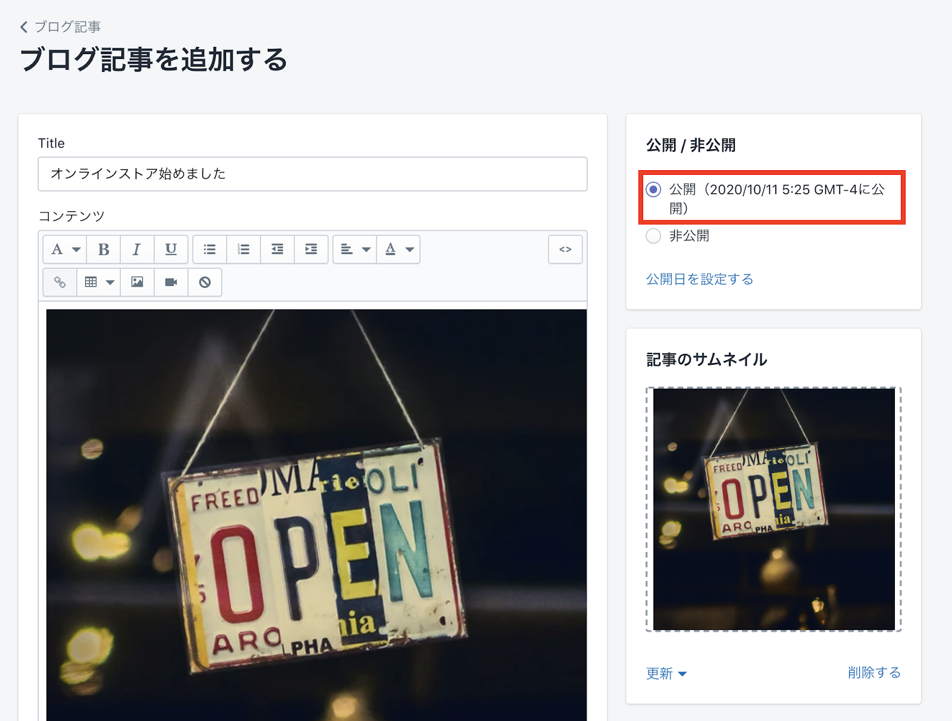Screen dimensions: 952x721
Task: Click the Title input field
Action: pyautogui.click(x=312, y=174)
